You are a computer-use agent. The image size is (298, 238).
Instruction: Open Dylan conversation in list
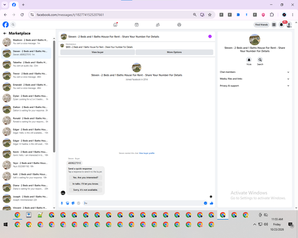click(26, 98)
